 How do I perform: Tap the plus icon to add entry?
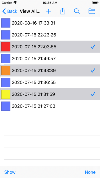[x=49, y=11]
